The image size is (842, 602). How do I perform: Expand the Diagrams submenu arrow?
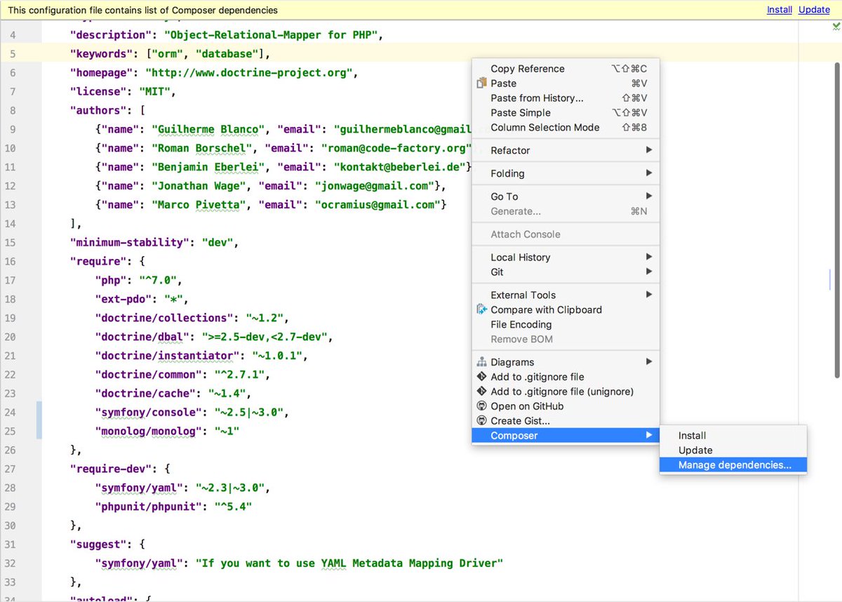tap(649, 362)
